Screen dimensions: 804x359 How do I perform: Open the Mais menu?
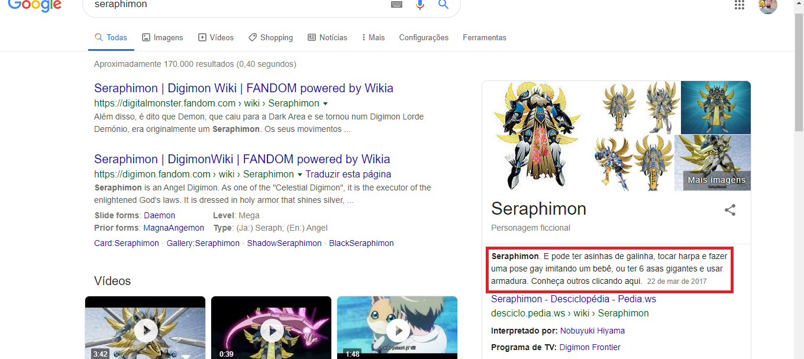(373, 37)
